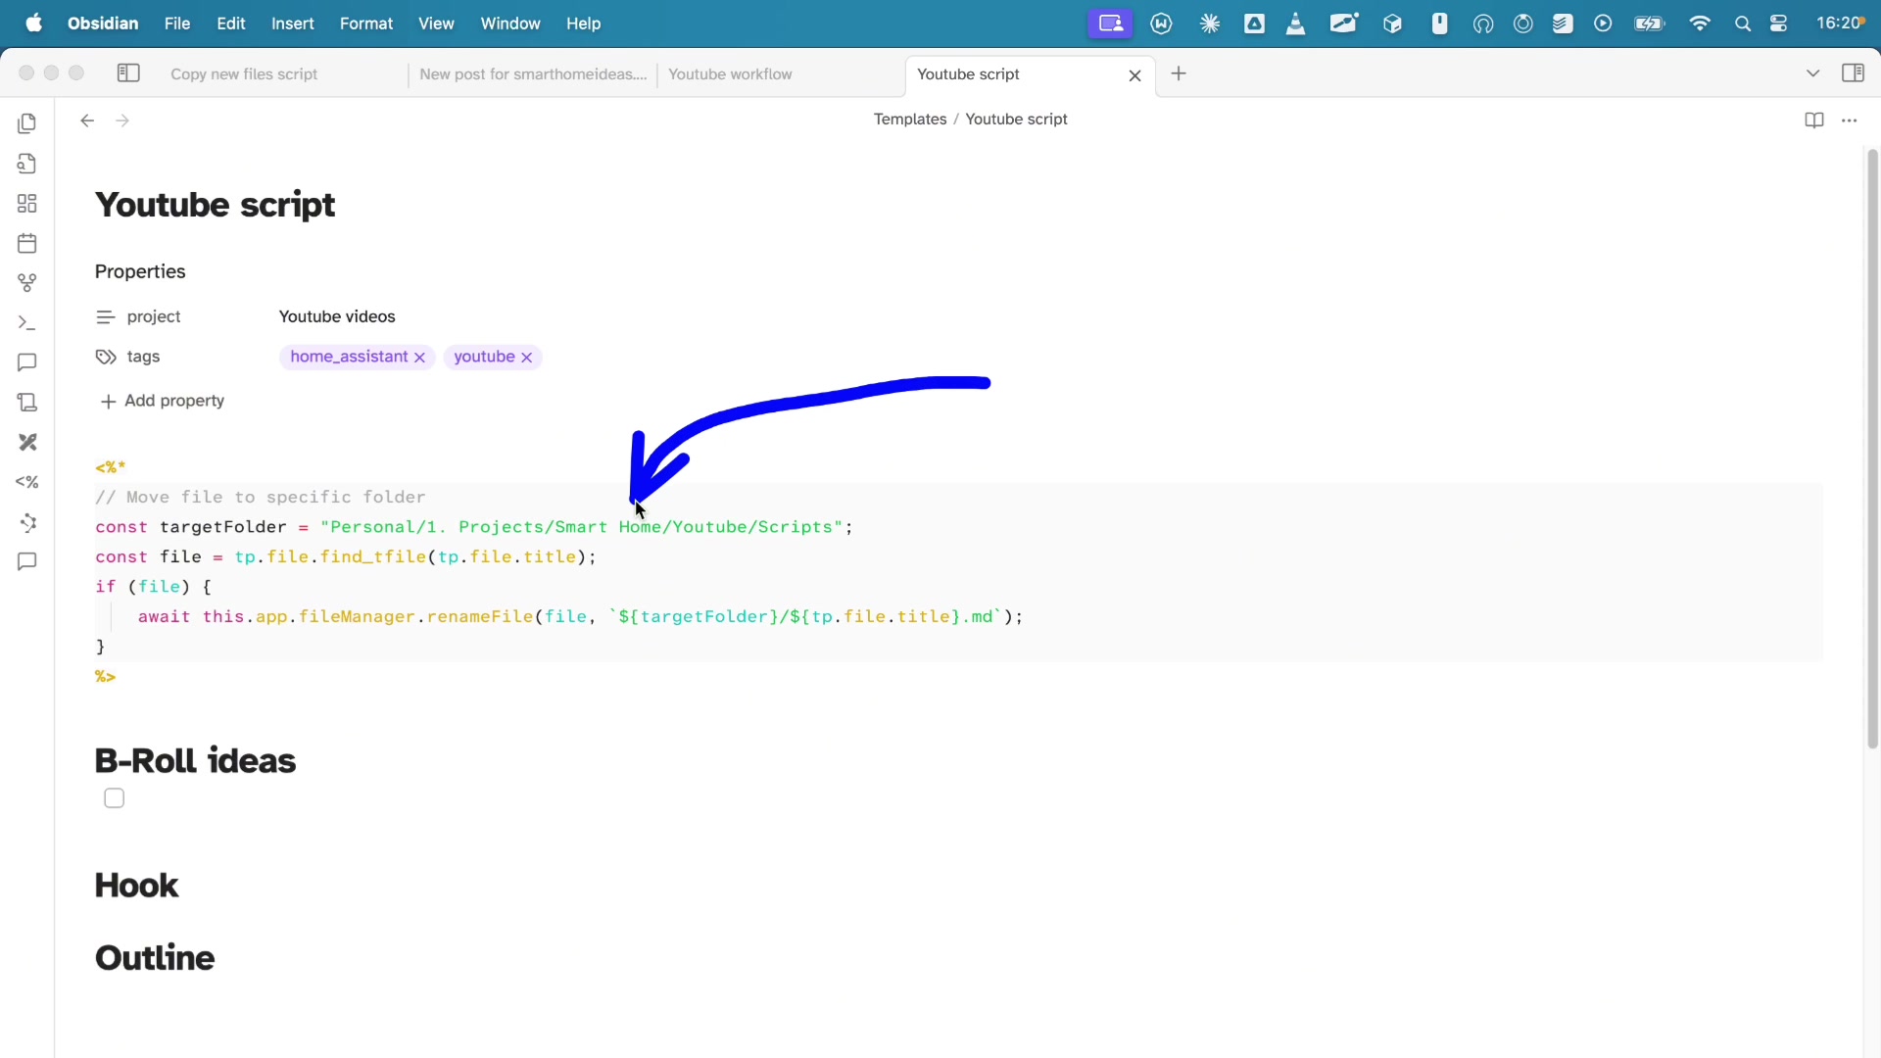Open the tab list dropdown chevron
Image resolution: width=1881 pixels, height=1058 pixels.
(x=1812, y=72)
